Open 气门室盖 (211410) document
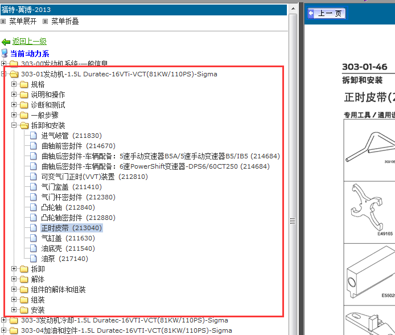Viewport: 395px width, 335px height. pyautogui.click(x=72, y=187)
